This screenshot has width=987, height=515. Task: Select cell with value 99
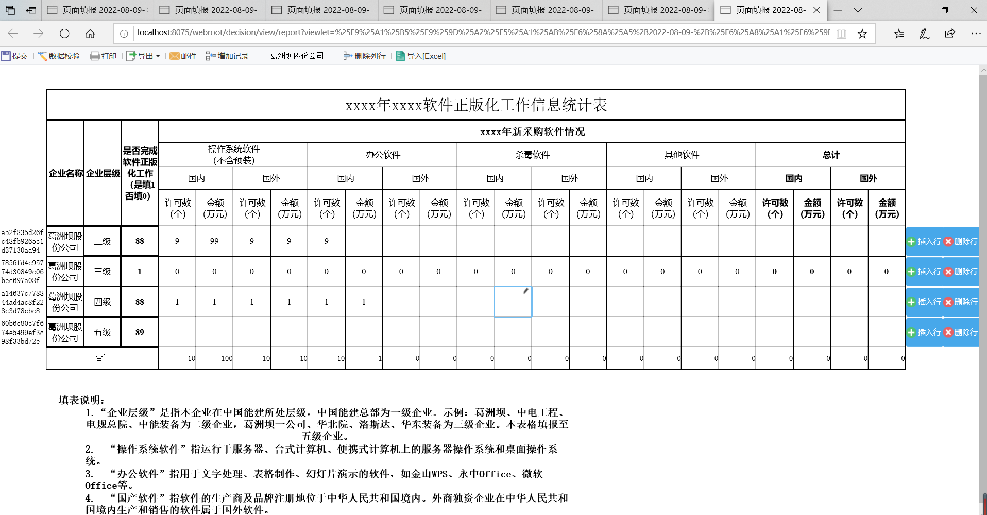214,241
